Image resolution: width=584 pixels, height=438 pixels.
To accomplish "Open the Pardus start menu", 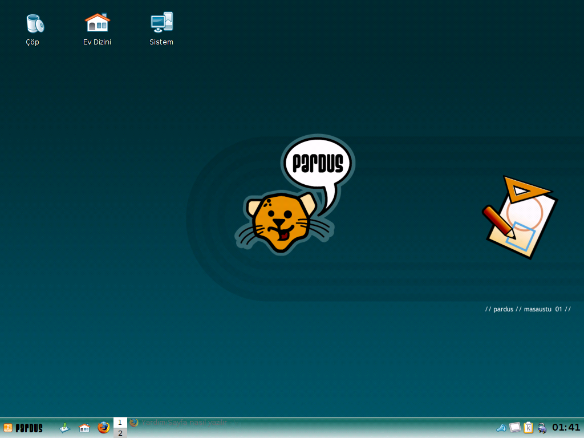I will tap(23, 428).
